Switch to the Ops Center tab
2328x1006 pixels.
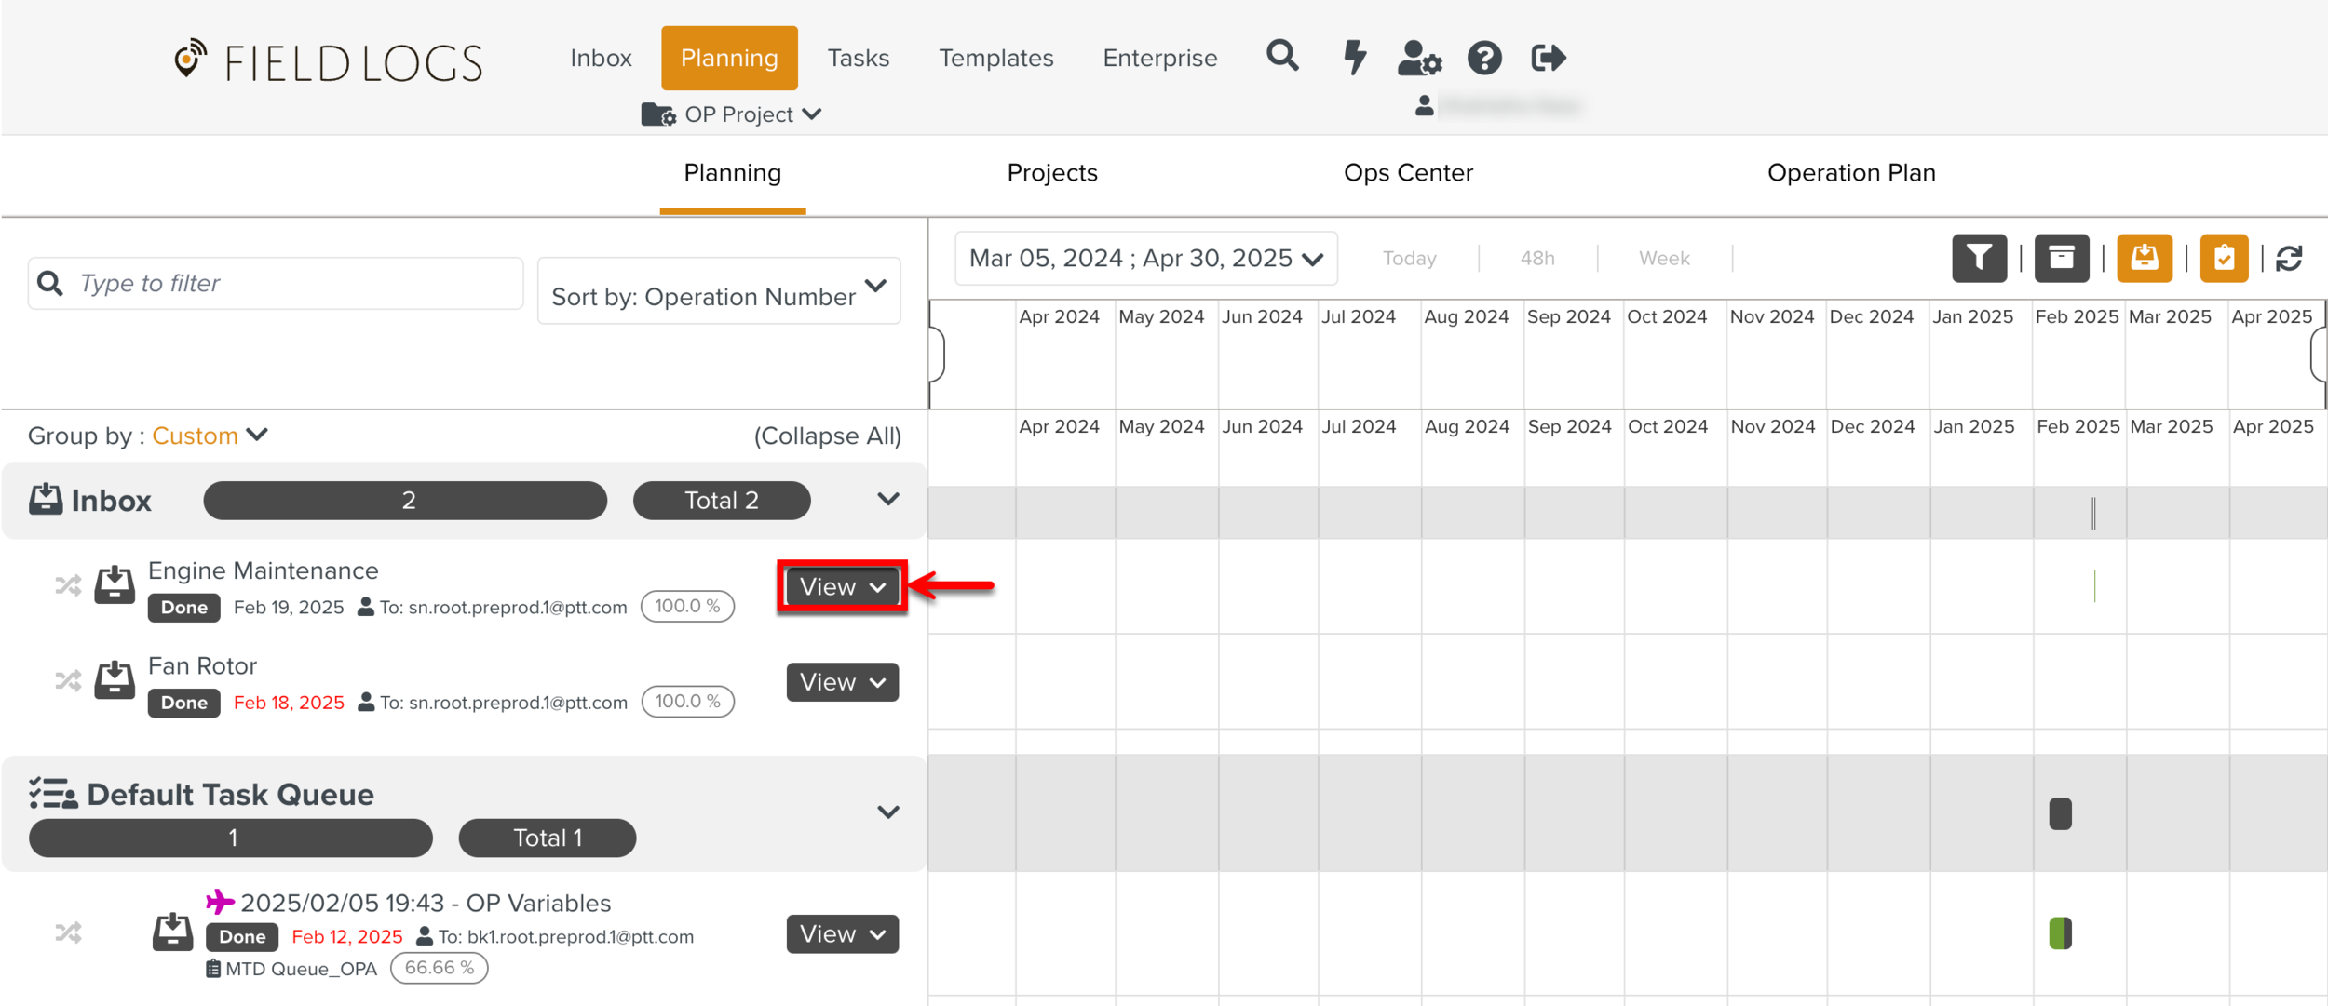pyautogui.click(x=1407, y=173)
